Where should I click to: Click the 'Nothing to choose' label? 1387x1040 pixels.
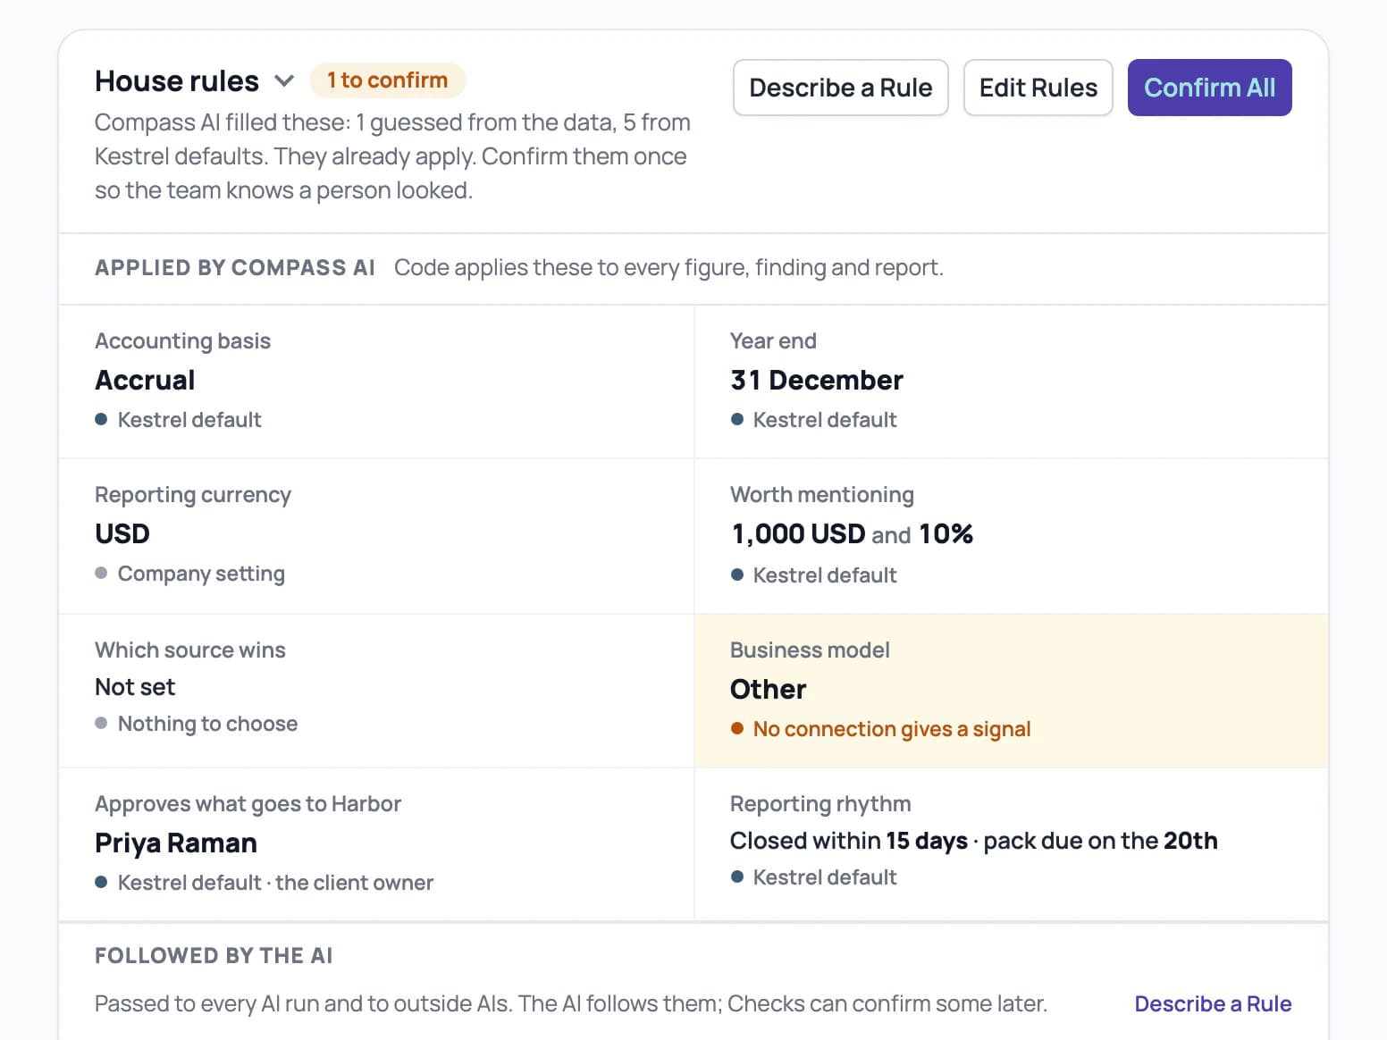click(x=207, y=724)
